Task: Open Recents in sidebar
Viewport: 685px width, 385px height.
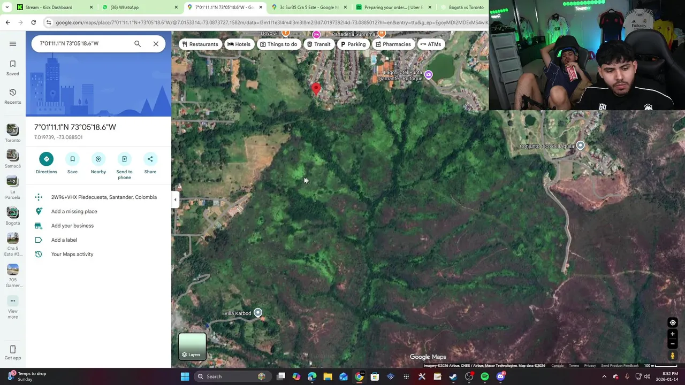Action: point(13,97)
